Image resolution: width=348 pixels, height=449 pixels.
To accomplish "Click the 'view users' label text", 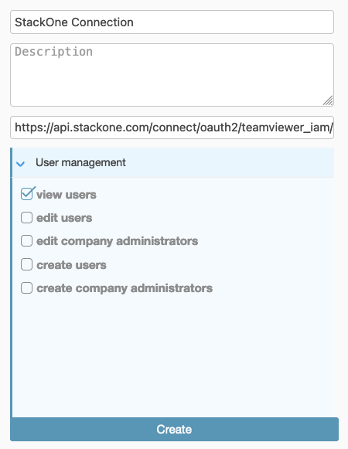I will (x=67, y=195).
